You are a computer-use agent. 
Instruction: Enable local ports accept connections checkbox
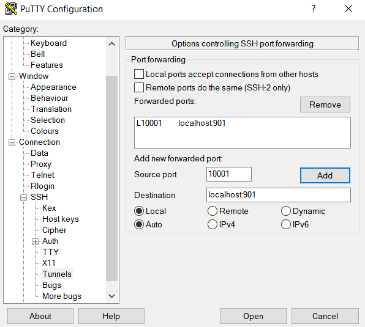139,75
